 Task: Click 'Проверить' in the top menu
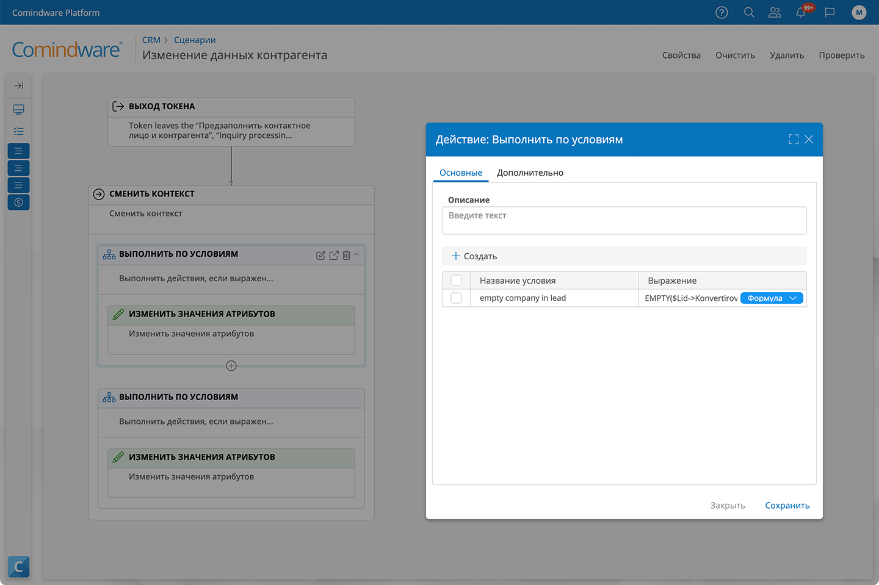842,56
